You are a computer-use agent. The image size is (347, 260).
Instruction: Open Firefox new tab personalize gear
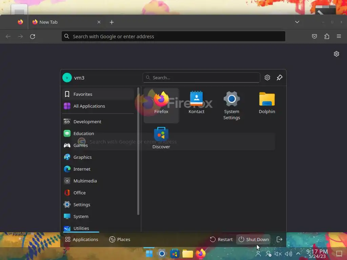point(336,54)
